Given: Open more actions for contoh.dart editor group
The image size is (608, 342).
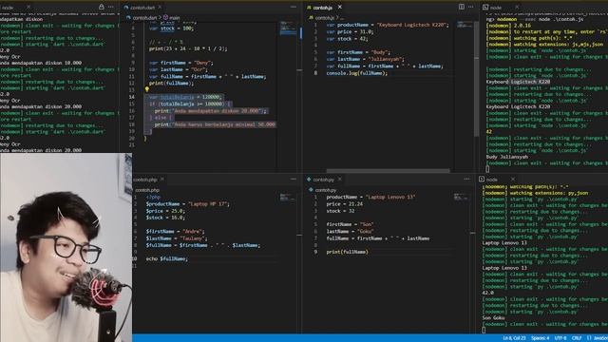Looking at the screenshot, I should pyautogui.click(x=294, y=7).
